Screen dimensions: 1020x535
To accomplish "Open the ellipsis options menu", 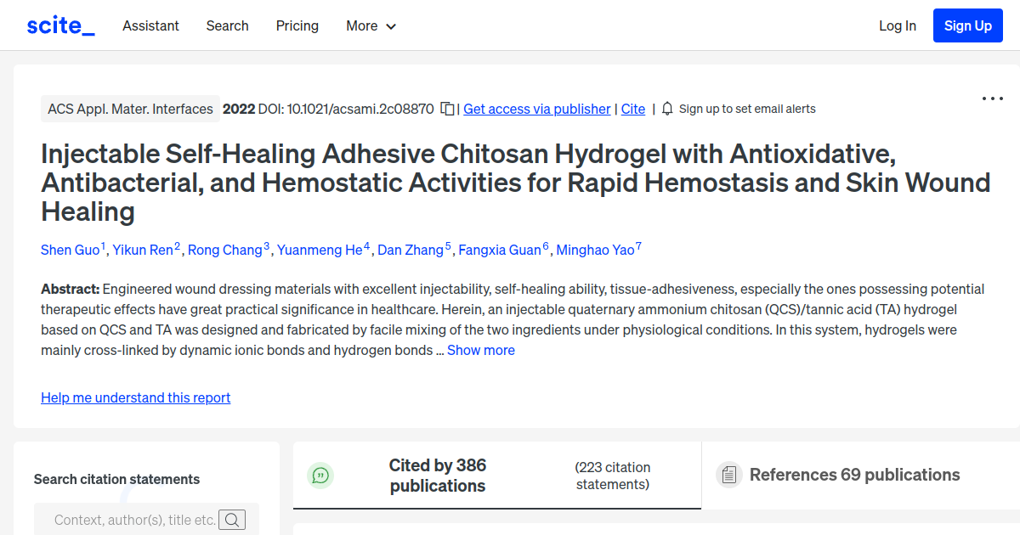I will (992, 99).
